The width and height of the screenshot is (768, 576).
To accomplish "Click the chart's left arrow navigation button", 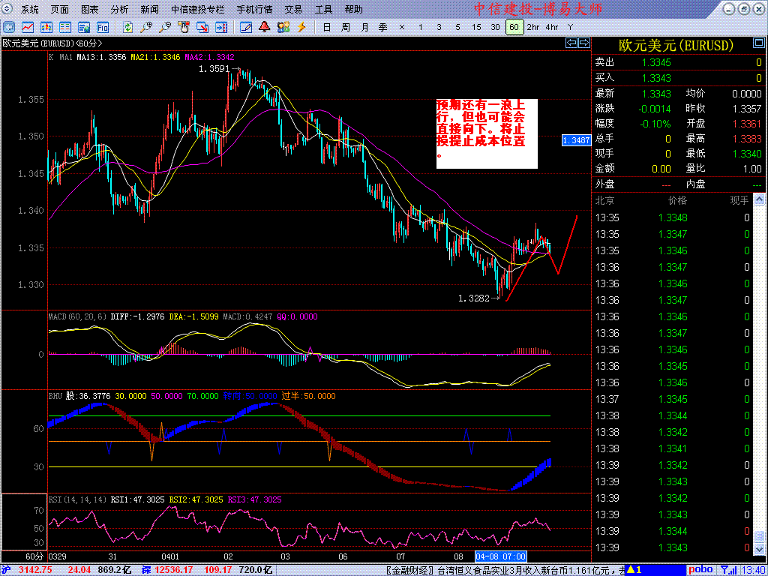I will click(571, 43).
